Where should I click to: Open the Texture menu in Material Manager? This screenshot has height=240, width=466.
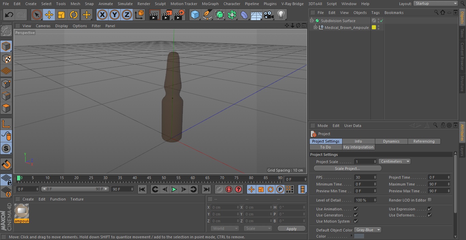tap(77, 199)
